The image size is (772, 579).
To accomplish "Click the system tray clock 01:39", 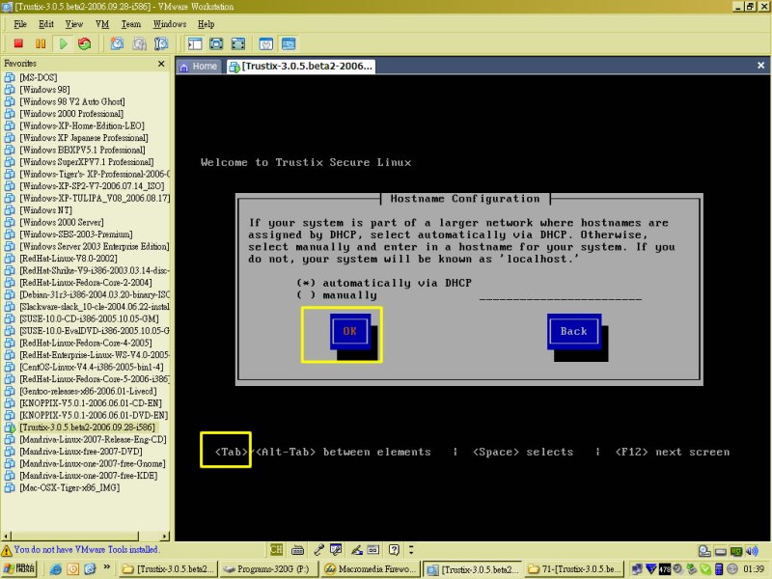I will [x=754, y=569].
